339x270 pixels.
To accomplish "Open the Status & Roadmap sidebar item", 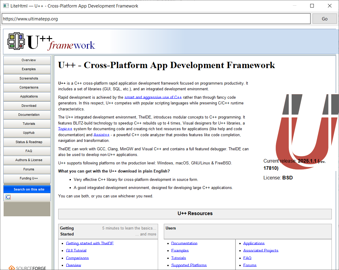I will tap(27, 142).
